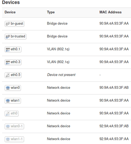Click the wlan0-1 wireless icon
The width and height of the screenshot is (131, 144).
pyautogui.click(x=8, y=126)
